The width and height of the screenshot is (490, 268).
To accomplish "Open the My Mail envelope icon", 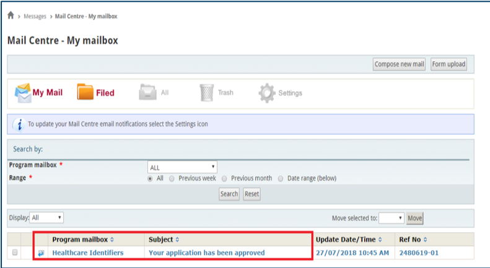I will (23, 93).
